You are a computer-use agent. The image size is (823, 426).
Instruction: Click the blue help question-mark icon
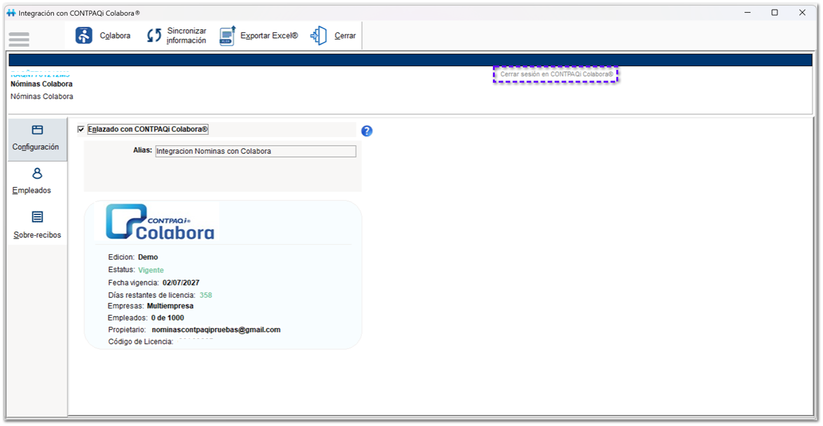(367, 131)
